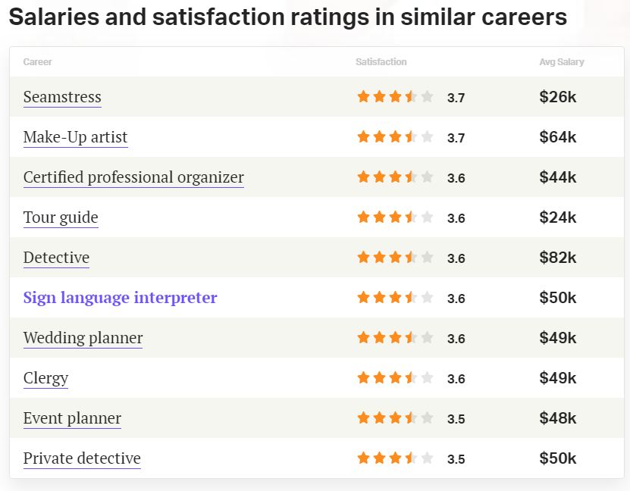Click the Avg Salary column header
Viewport: 630px width, 491px height.
tap(562, 62)
